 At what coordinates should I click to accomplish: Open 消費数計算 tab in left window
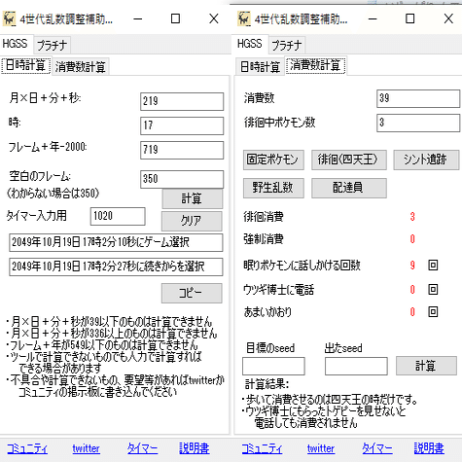point(80,67)
